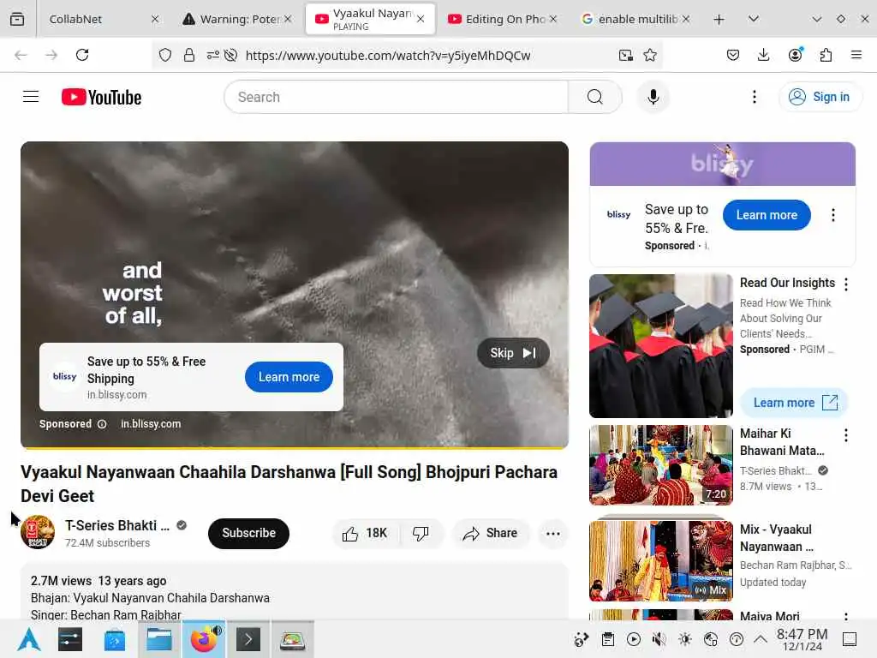Open T-Series Bhakti channel name link
Image resolution: width=877 pixels, height=658 pixels.
(116, 525)
